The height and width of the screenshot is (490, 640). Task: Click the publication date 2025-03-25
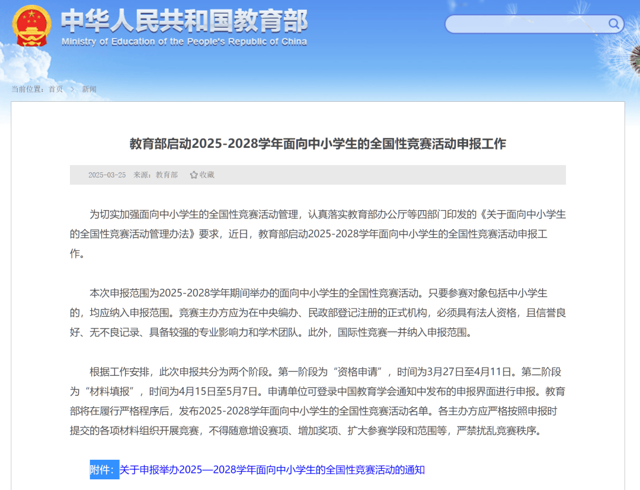pyautogui.click(x=107, y=175)
